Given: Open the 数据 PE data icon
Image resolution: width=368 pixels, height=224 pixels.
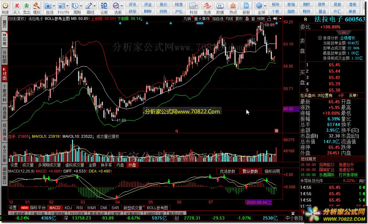Looking at the screenshot, I should (x=220, y=6).
